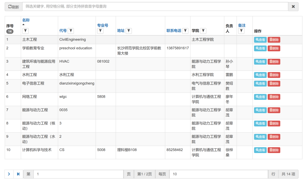307x183 pixels.
Task: Click the filter icon under 名称 column
Action: pyautogui.click(x=25, y=31)
